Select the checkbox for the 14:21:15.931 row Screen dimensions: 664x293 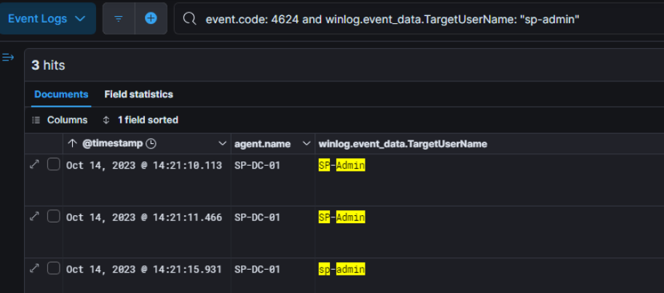(53, 268)
